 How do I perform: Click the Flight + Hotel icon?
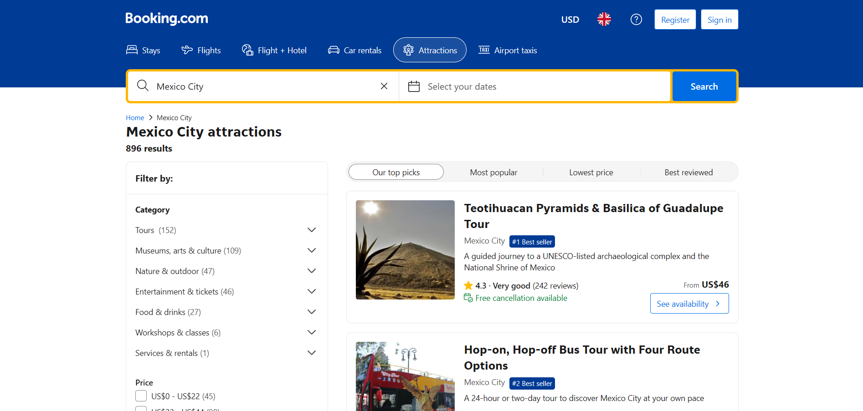point(247,50)
